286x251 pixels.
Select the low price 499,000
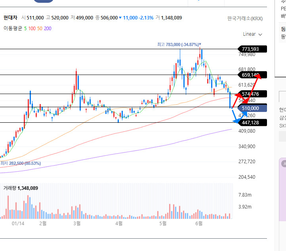coord(84,18)
